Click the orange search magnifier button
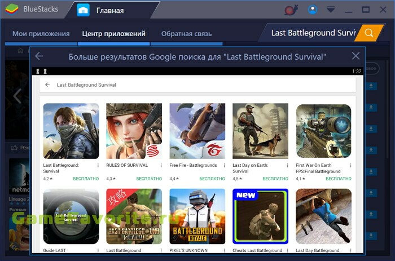Image resolution: width=395 pixels, height=261 pixels. click(369, 33)
